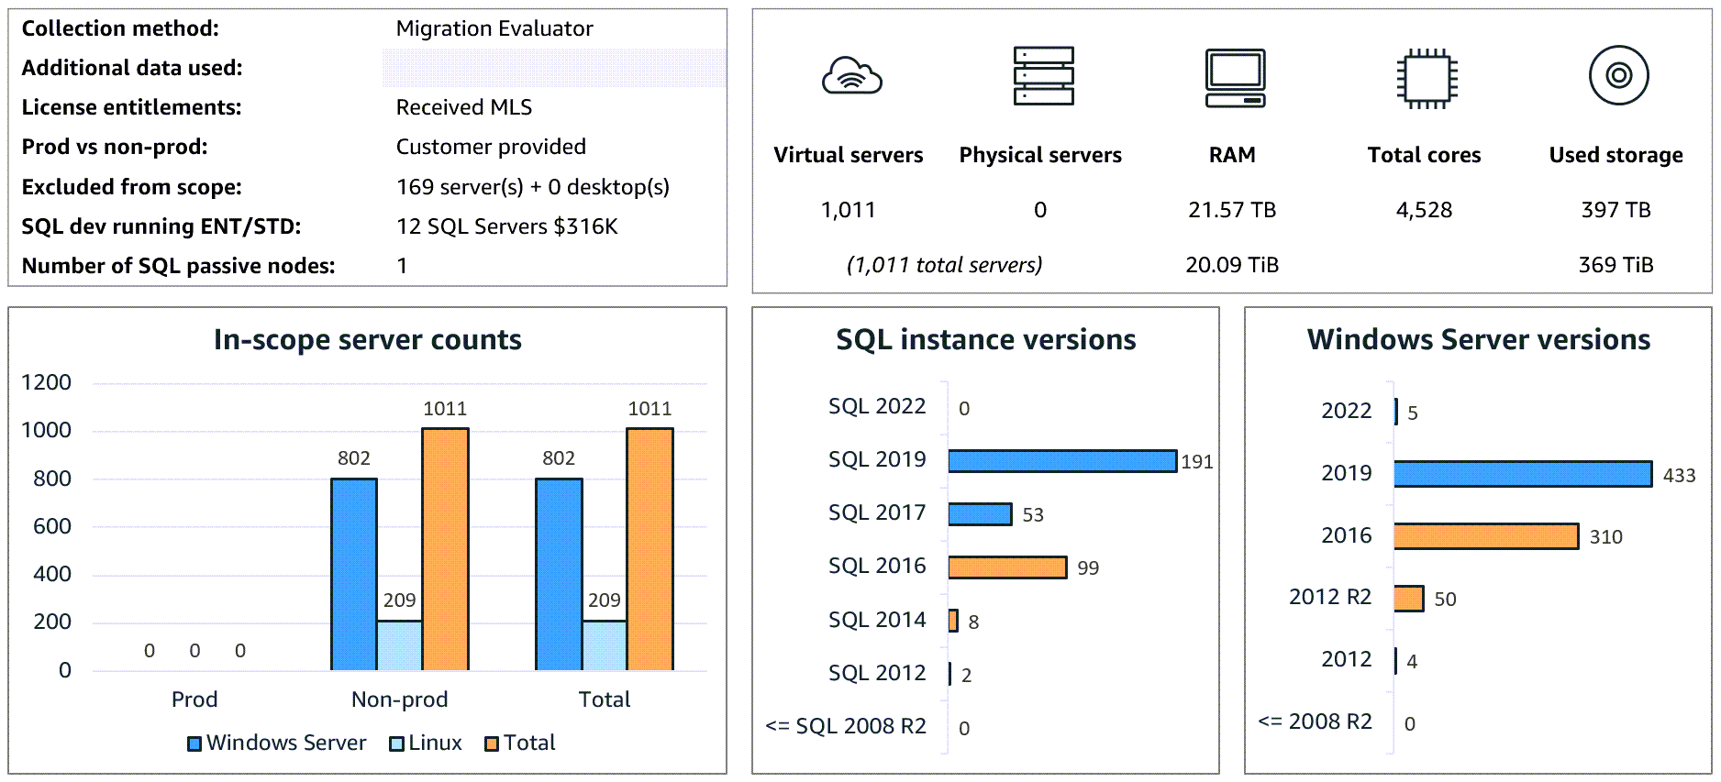Select the Windows Server 2019 bar

pos(1522,474)
